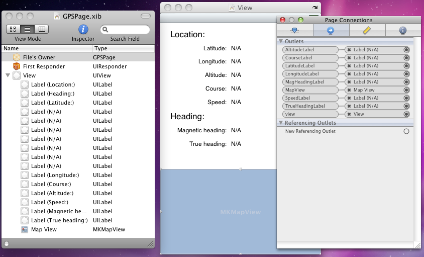424x257 pixels.
Task: Click the New Referencing Outlet circle
Action: click(x=406, y=131)
